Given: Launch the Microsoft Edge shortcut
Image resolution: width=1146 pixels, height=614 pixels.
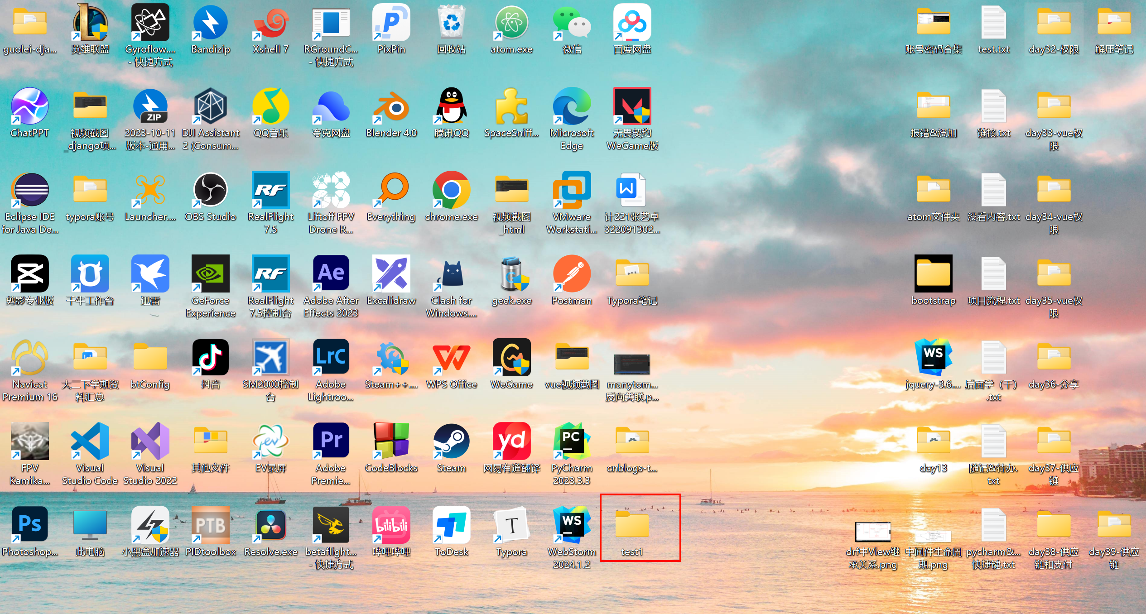Looking at the screenshot, I should pos(572,106).
